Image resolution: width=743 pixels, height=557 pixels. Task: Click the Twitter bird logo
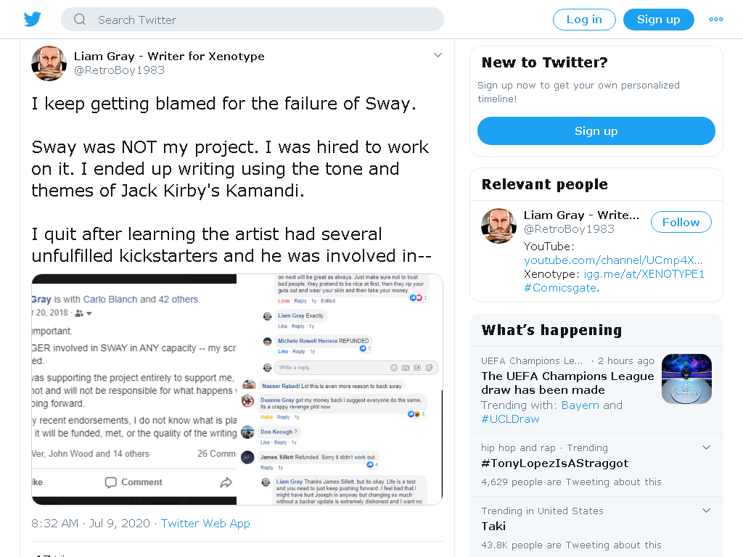coord(32,20)
